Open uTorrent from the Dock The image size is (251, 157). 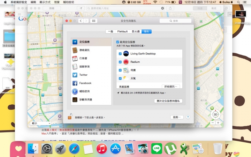170,149
